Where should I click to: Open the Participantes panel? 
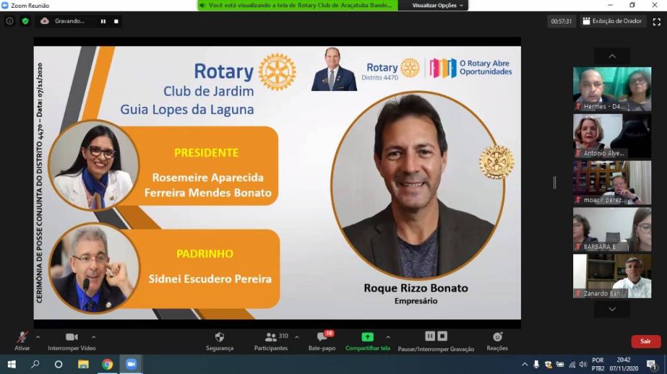271,337
